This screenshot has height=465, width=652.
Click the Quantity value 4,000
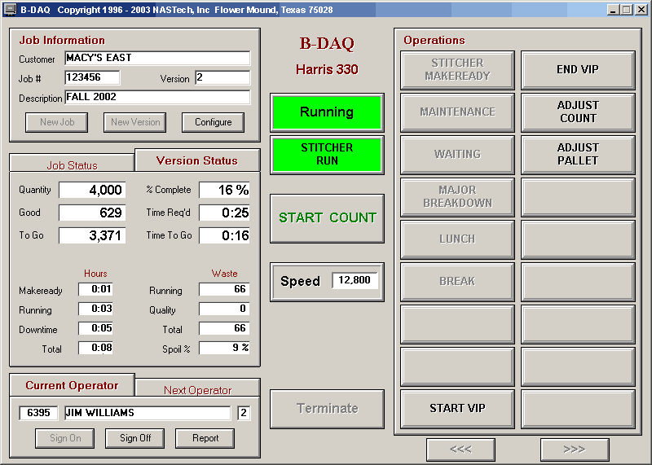coord(92,191)
